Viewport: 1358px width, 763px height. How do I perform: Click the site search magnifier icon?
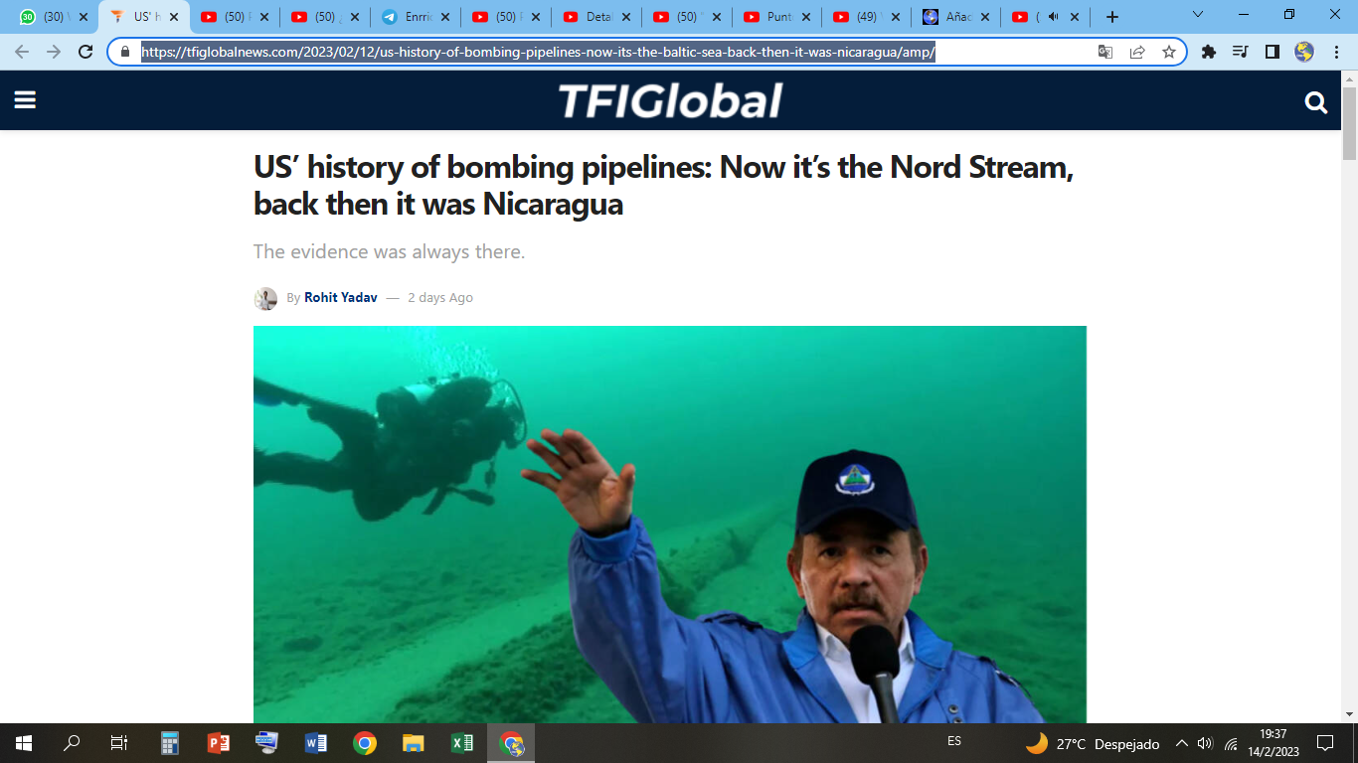click(x=1316, y=102)
